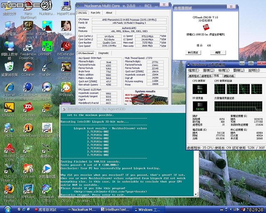Screen dimensions: 266x213
Task: Click the Internet Explorer quick launch icon
Action: [x=24, y=209]
